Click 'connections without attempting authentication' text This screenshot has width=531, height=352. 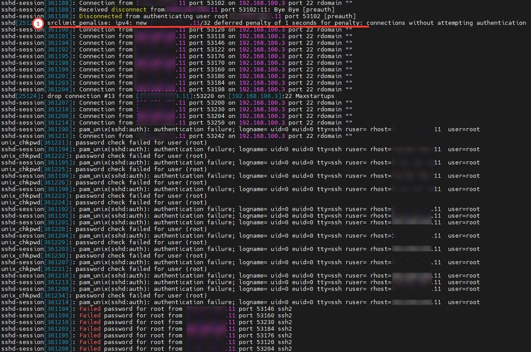click(x=446, y=23)
